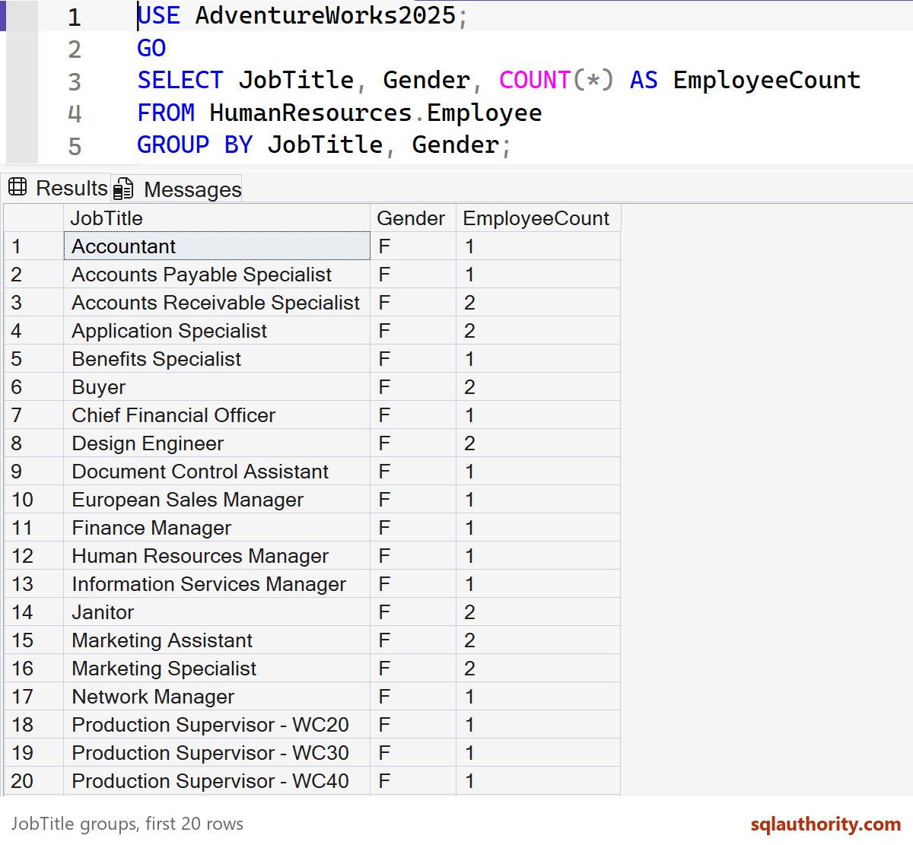Select the Design Engineer cell
This screenshot has height=845, width=913.
pos(217,443)
